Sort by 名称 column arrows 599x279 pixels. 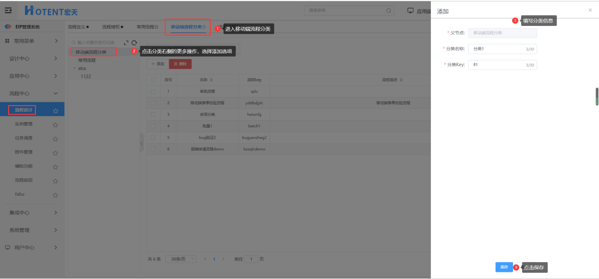(211, 80)
